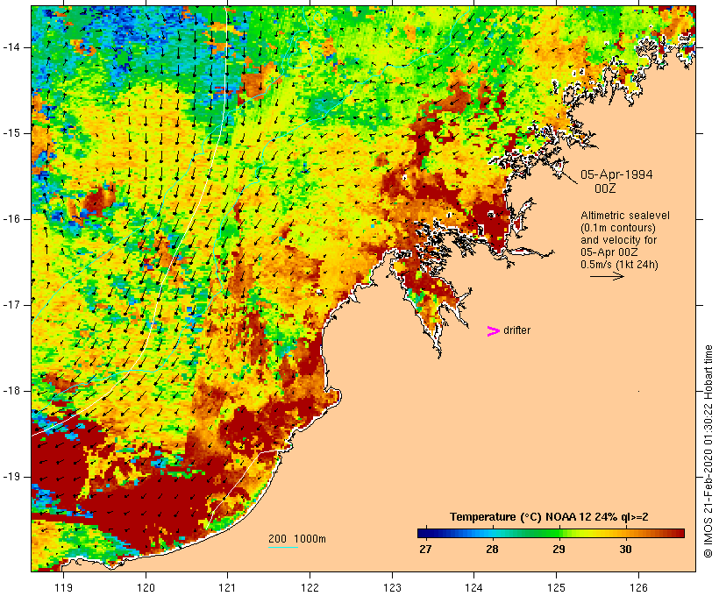Click the 'and velocity for' caption line

pyautogui.click(x=618, y=240)
